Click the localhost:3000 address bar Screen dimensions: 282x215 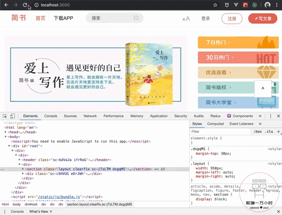point(124,5)
